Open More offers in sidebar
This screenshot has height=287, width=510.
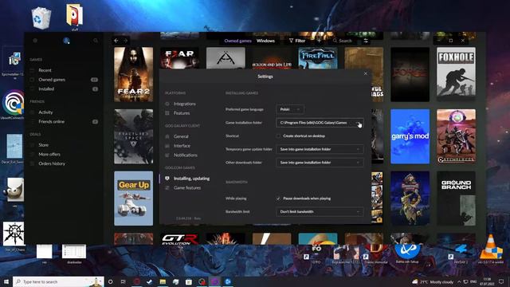pos(49,154)
